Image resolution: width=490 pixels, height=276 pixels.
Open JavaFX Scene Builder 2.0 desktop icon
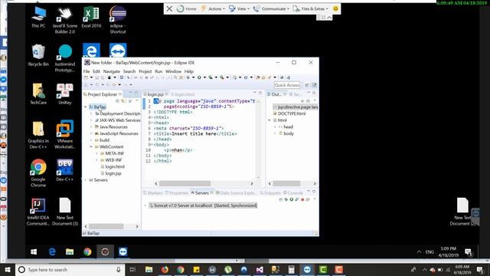pyautogui.click(x=64, y=20)
